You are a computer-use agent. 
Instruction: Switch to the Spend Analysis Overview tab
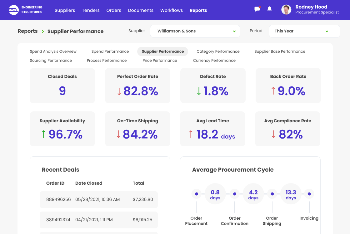53,51
